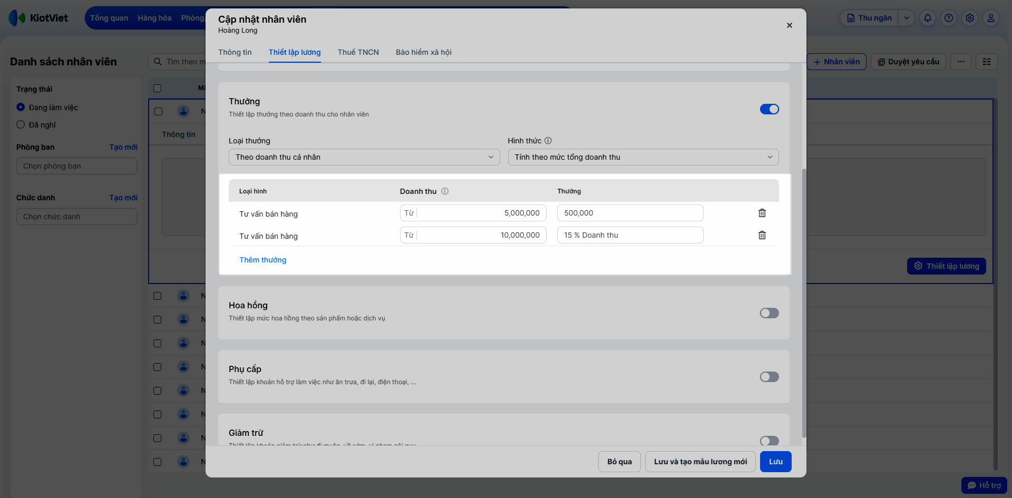Screen dimensions: 1012x498
Task: Enable the Phụ cấp toggle
Action: 770,377
